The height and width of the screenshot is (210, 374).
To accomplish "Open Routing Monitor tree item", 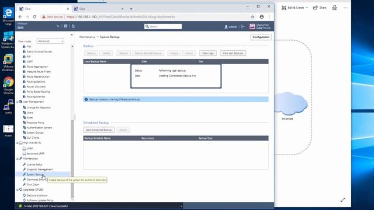I will pos(36,97).
